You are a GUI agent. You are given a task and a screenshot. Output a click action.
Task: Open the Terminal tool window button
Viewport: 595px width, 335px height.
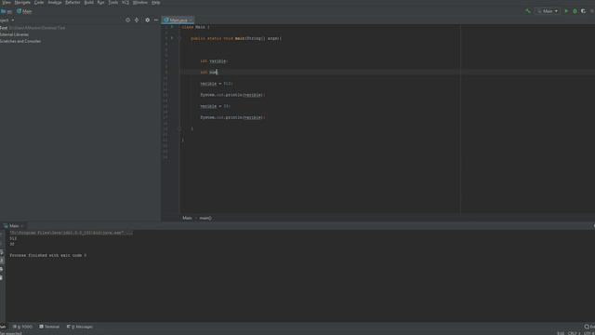[49, 327]
